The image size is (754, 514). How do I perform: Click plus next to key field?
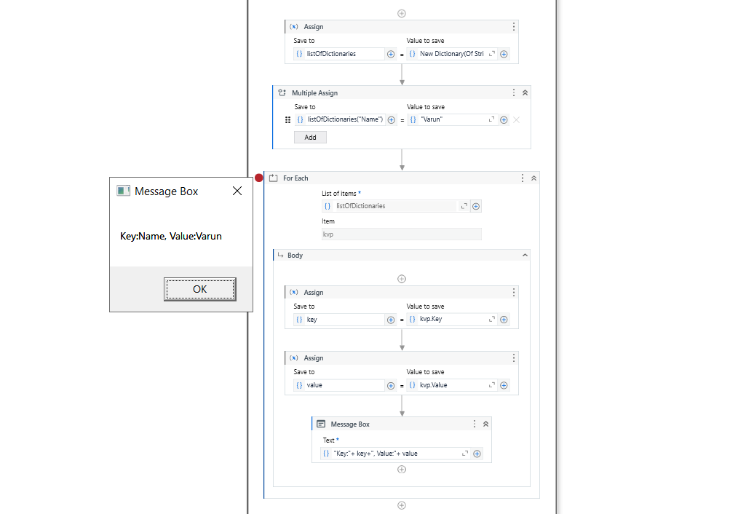(x=391, y=320)
